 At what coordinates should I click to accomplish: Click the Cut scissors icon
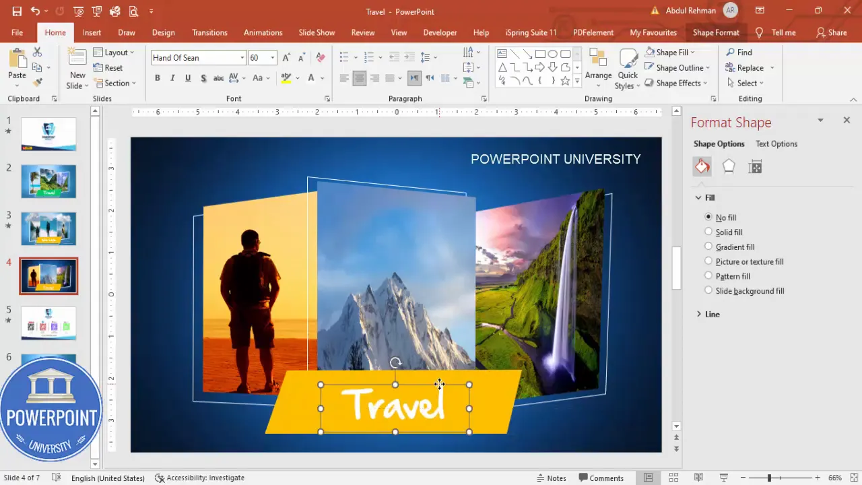37,52
